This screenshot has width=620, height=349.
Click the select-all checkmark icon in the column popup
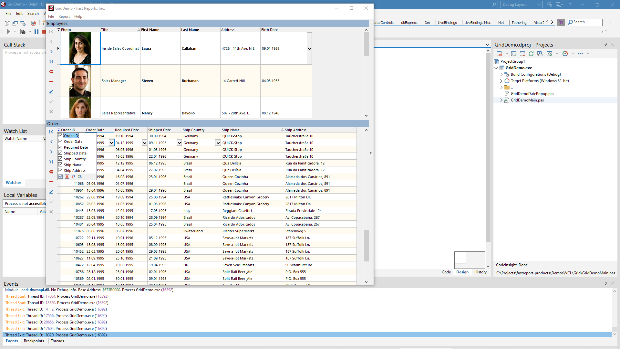click(61, 177)
